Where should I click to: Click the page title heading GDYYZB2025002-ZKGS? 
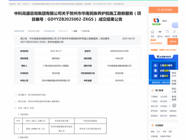pyautogui.click(x=77, y=16)
